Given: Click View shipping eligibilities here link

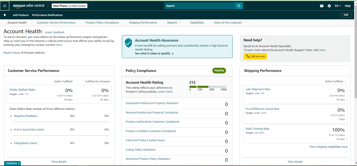Looking at the screenshot, I should (328, 147).
